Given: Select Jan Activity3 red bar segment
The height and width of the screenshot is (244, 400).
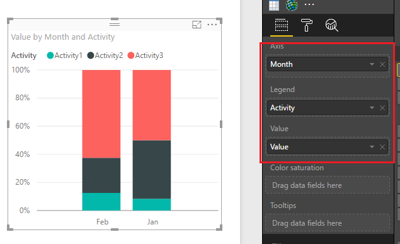Looking at the screenshot, I should (x=152, y=105).
